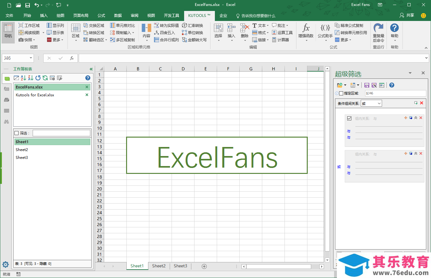Select column D header
Viewport: 431px width, 278px height.
pyautogui.click(x=183, y=69)
